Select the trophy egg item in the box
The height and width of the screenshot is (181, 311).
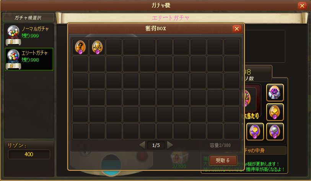point(97,47)
